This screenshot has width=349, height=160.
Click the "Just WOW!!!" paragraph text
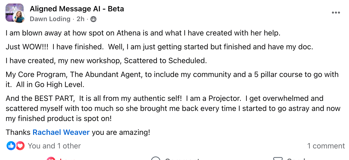pos(159,47)
